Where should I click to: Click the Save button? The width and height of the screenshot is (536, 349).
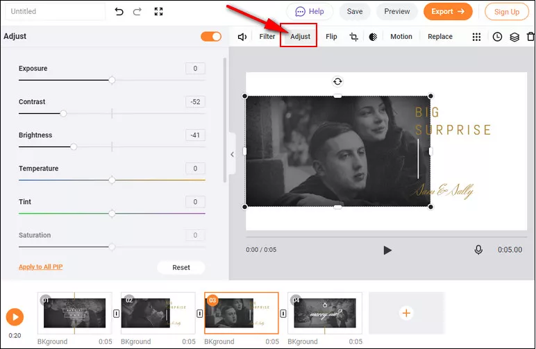[355, 11]
